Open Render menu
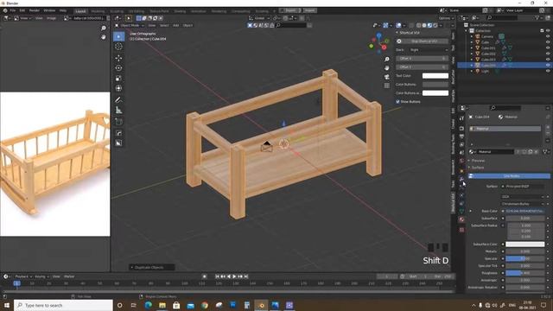 (35, 10)
